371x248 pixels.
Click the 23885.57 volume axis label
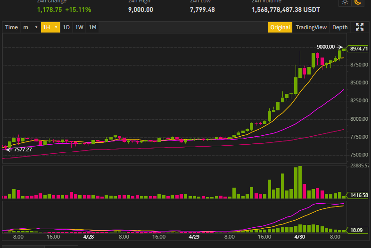[x=359, y=165]
